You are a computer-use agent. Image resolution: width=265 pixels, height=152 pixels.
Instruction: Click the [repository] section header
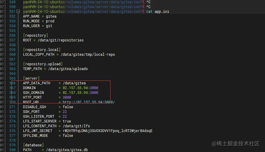[36, 35]
